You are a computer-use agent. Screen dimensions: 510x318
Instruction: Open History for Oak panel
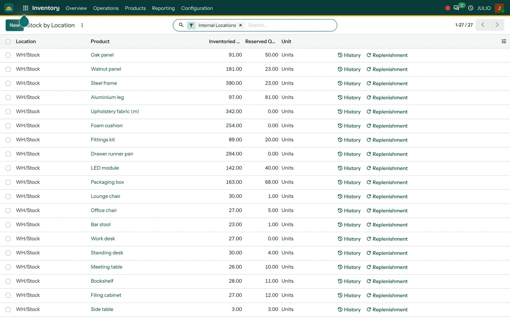[349, 55]
